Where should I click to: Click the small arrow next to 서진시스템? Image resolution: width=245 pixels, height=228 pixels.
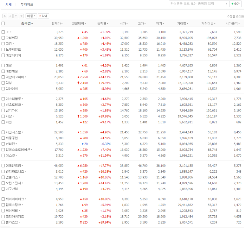click(22, 132)
